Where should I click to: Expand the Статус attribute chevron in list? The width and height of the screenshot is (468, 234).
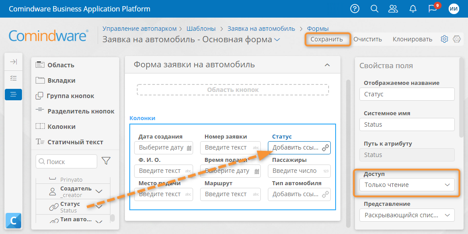[x=99, y=207]
